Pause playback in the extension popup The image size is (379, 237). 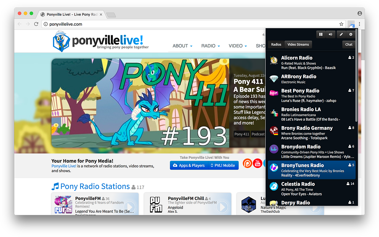(321, 35)
